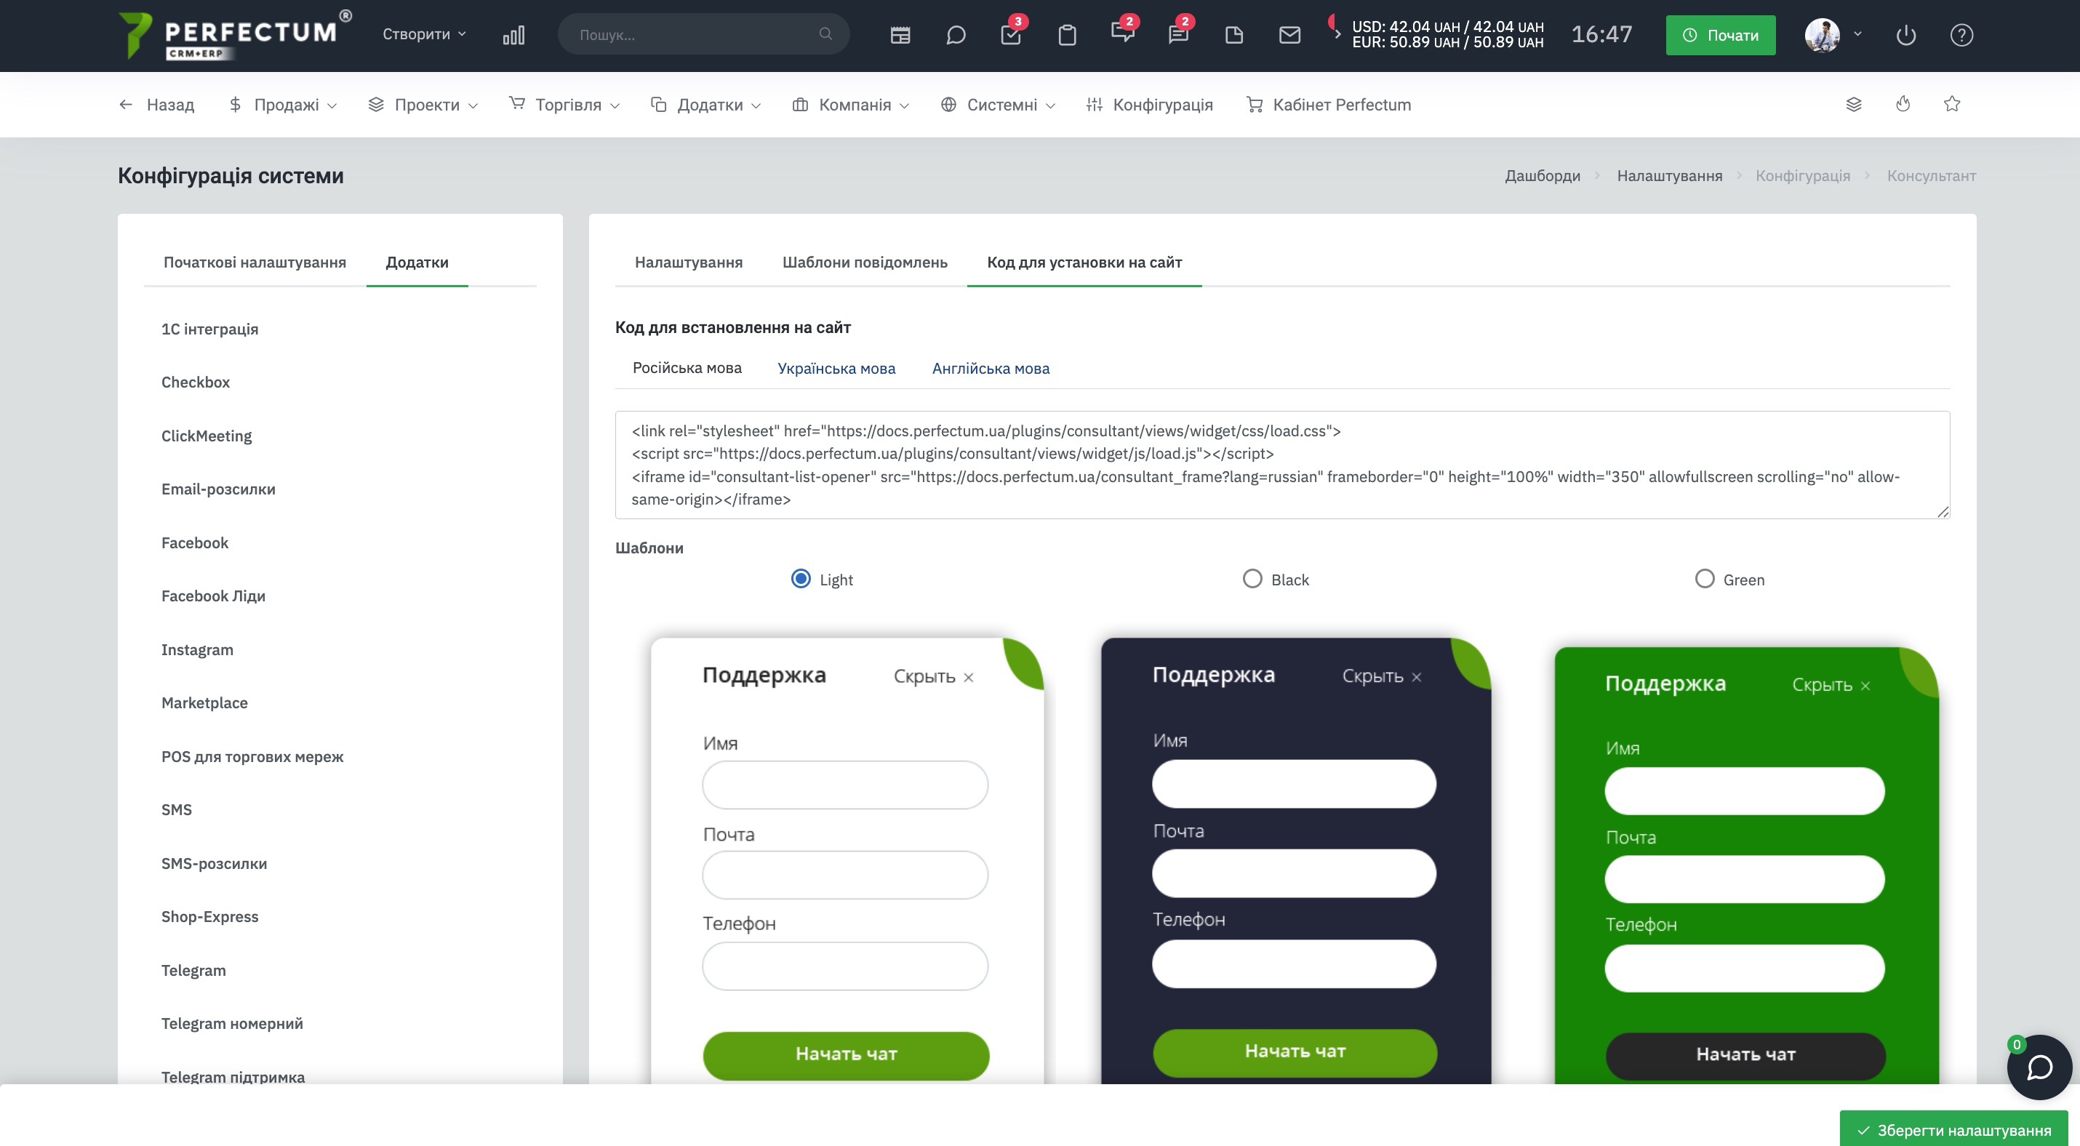Viewport: 2080px width, 1146px height.
Task: Open ClickMeeting addon settings
Action: (207, 436)
